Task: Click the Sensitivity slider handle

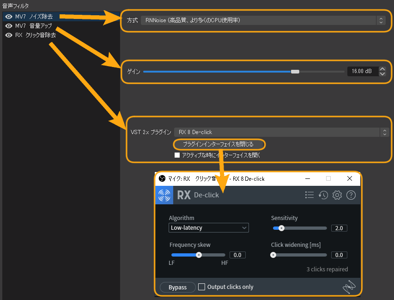Action: coord(281,228)
